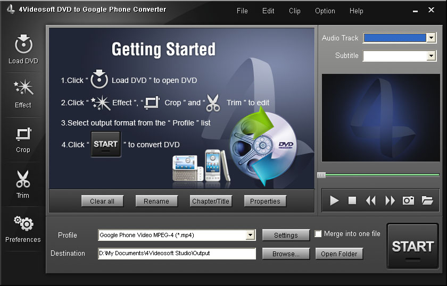The width and height of the screenshot is (447, 286).
Task: Click the playback seek slider handle
Action: pos(321,175)
